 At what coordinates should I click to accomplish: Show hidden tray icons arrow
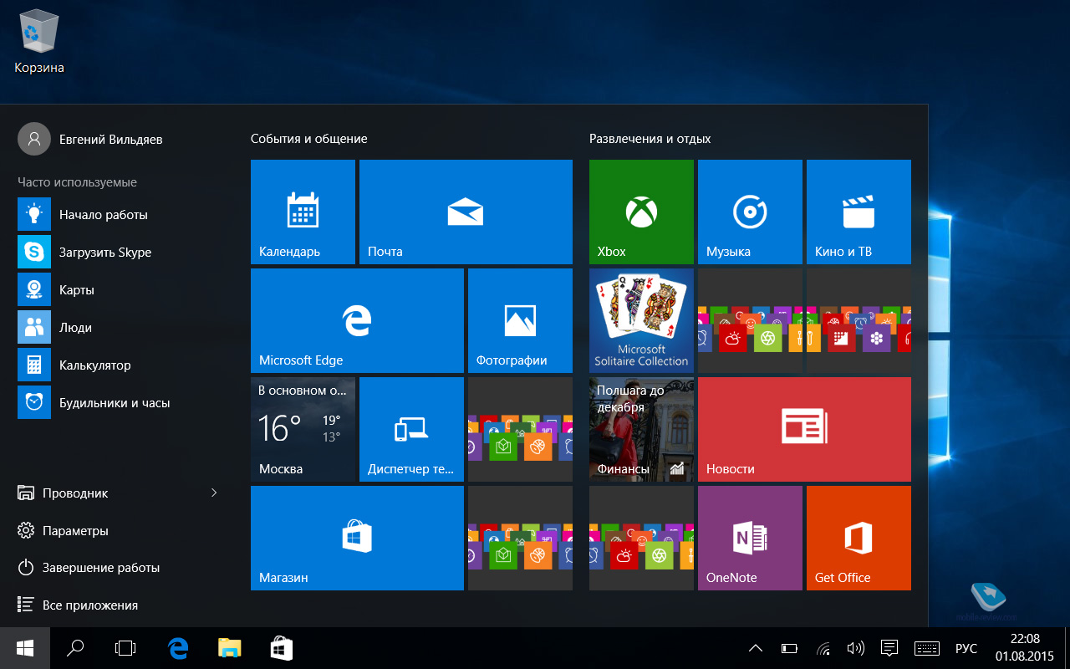tap(755, 648)
